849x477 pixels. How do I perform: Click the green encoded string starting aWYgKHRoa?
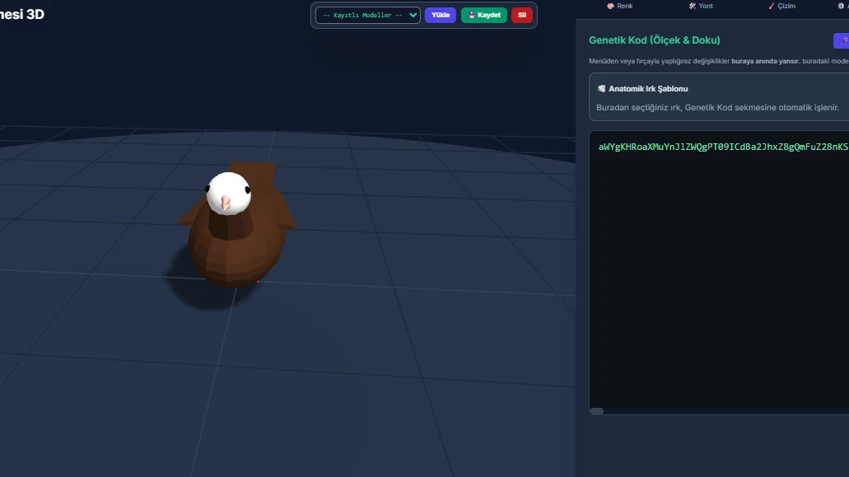pos(723,147)
